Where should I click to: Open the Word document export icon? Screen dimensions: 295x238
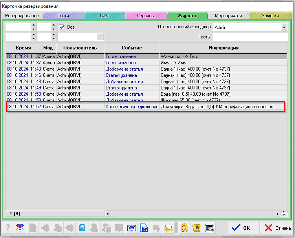(x=144, y=228)
